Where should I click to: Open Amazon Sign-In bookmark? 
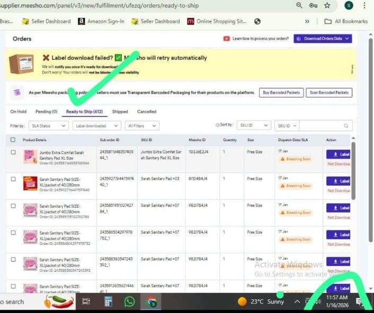click(x=101, y=21)
